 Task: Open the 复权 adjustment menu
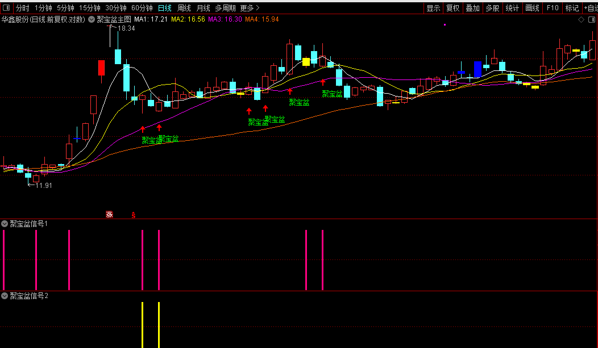[x=453, y=8]
